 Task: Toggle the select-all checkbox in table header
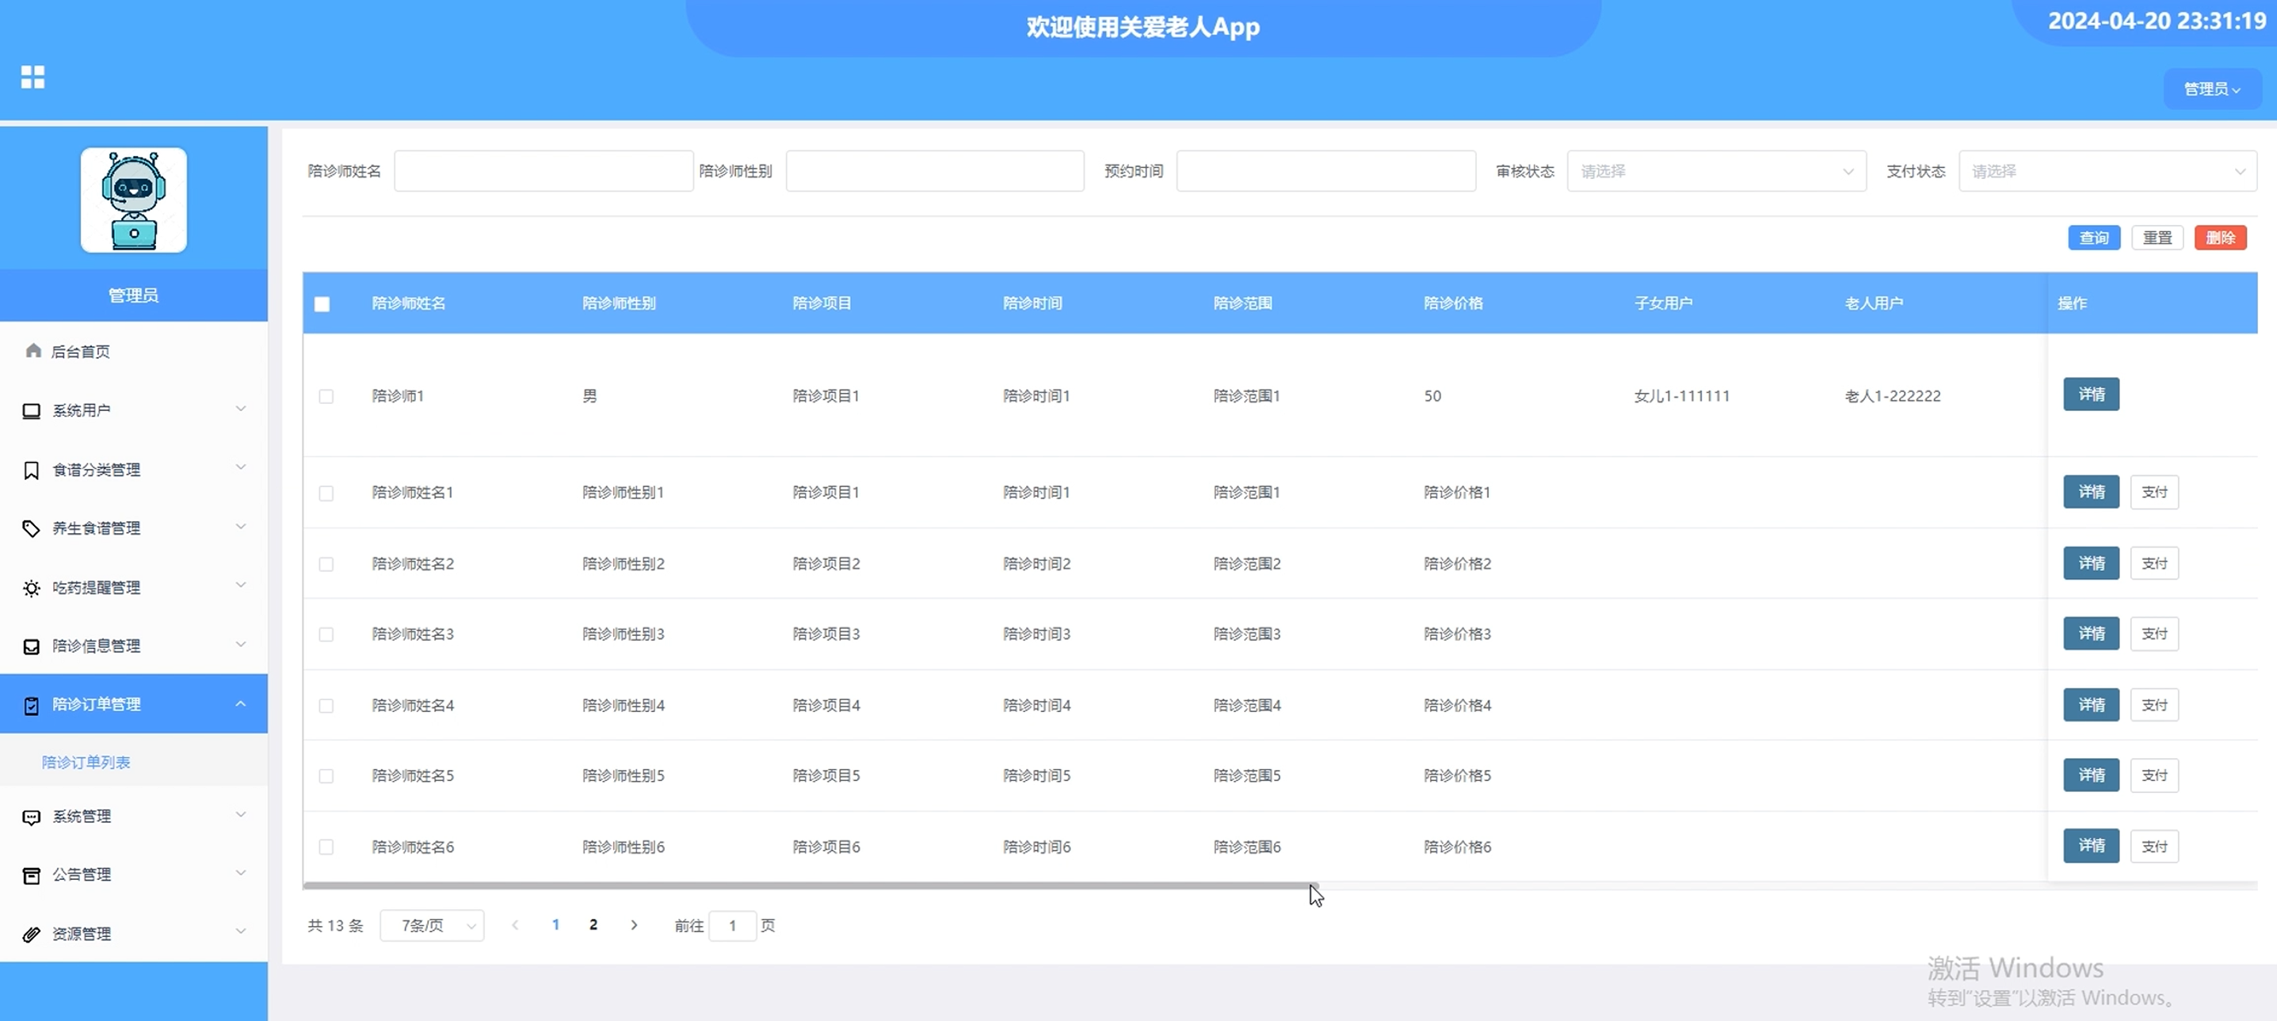322,304
